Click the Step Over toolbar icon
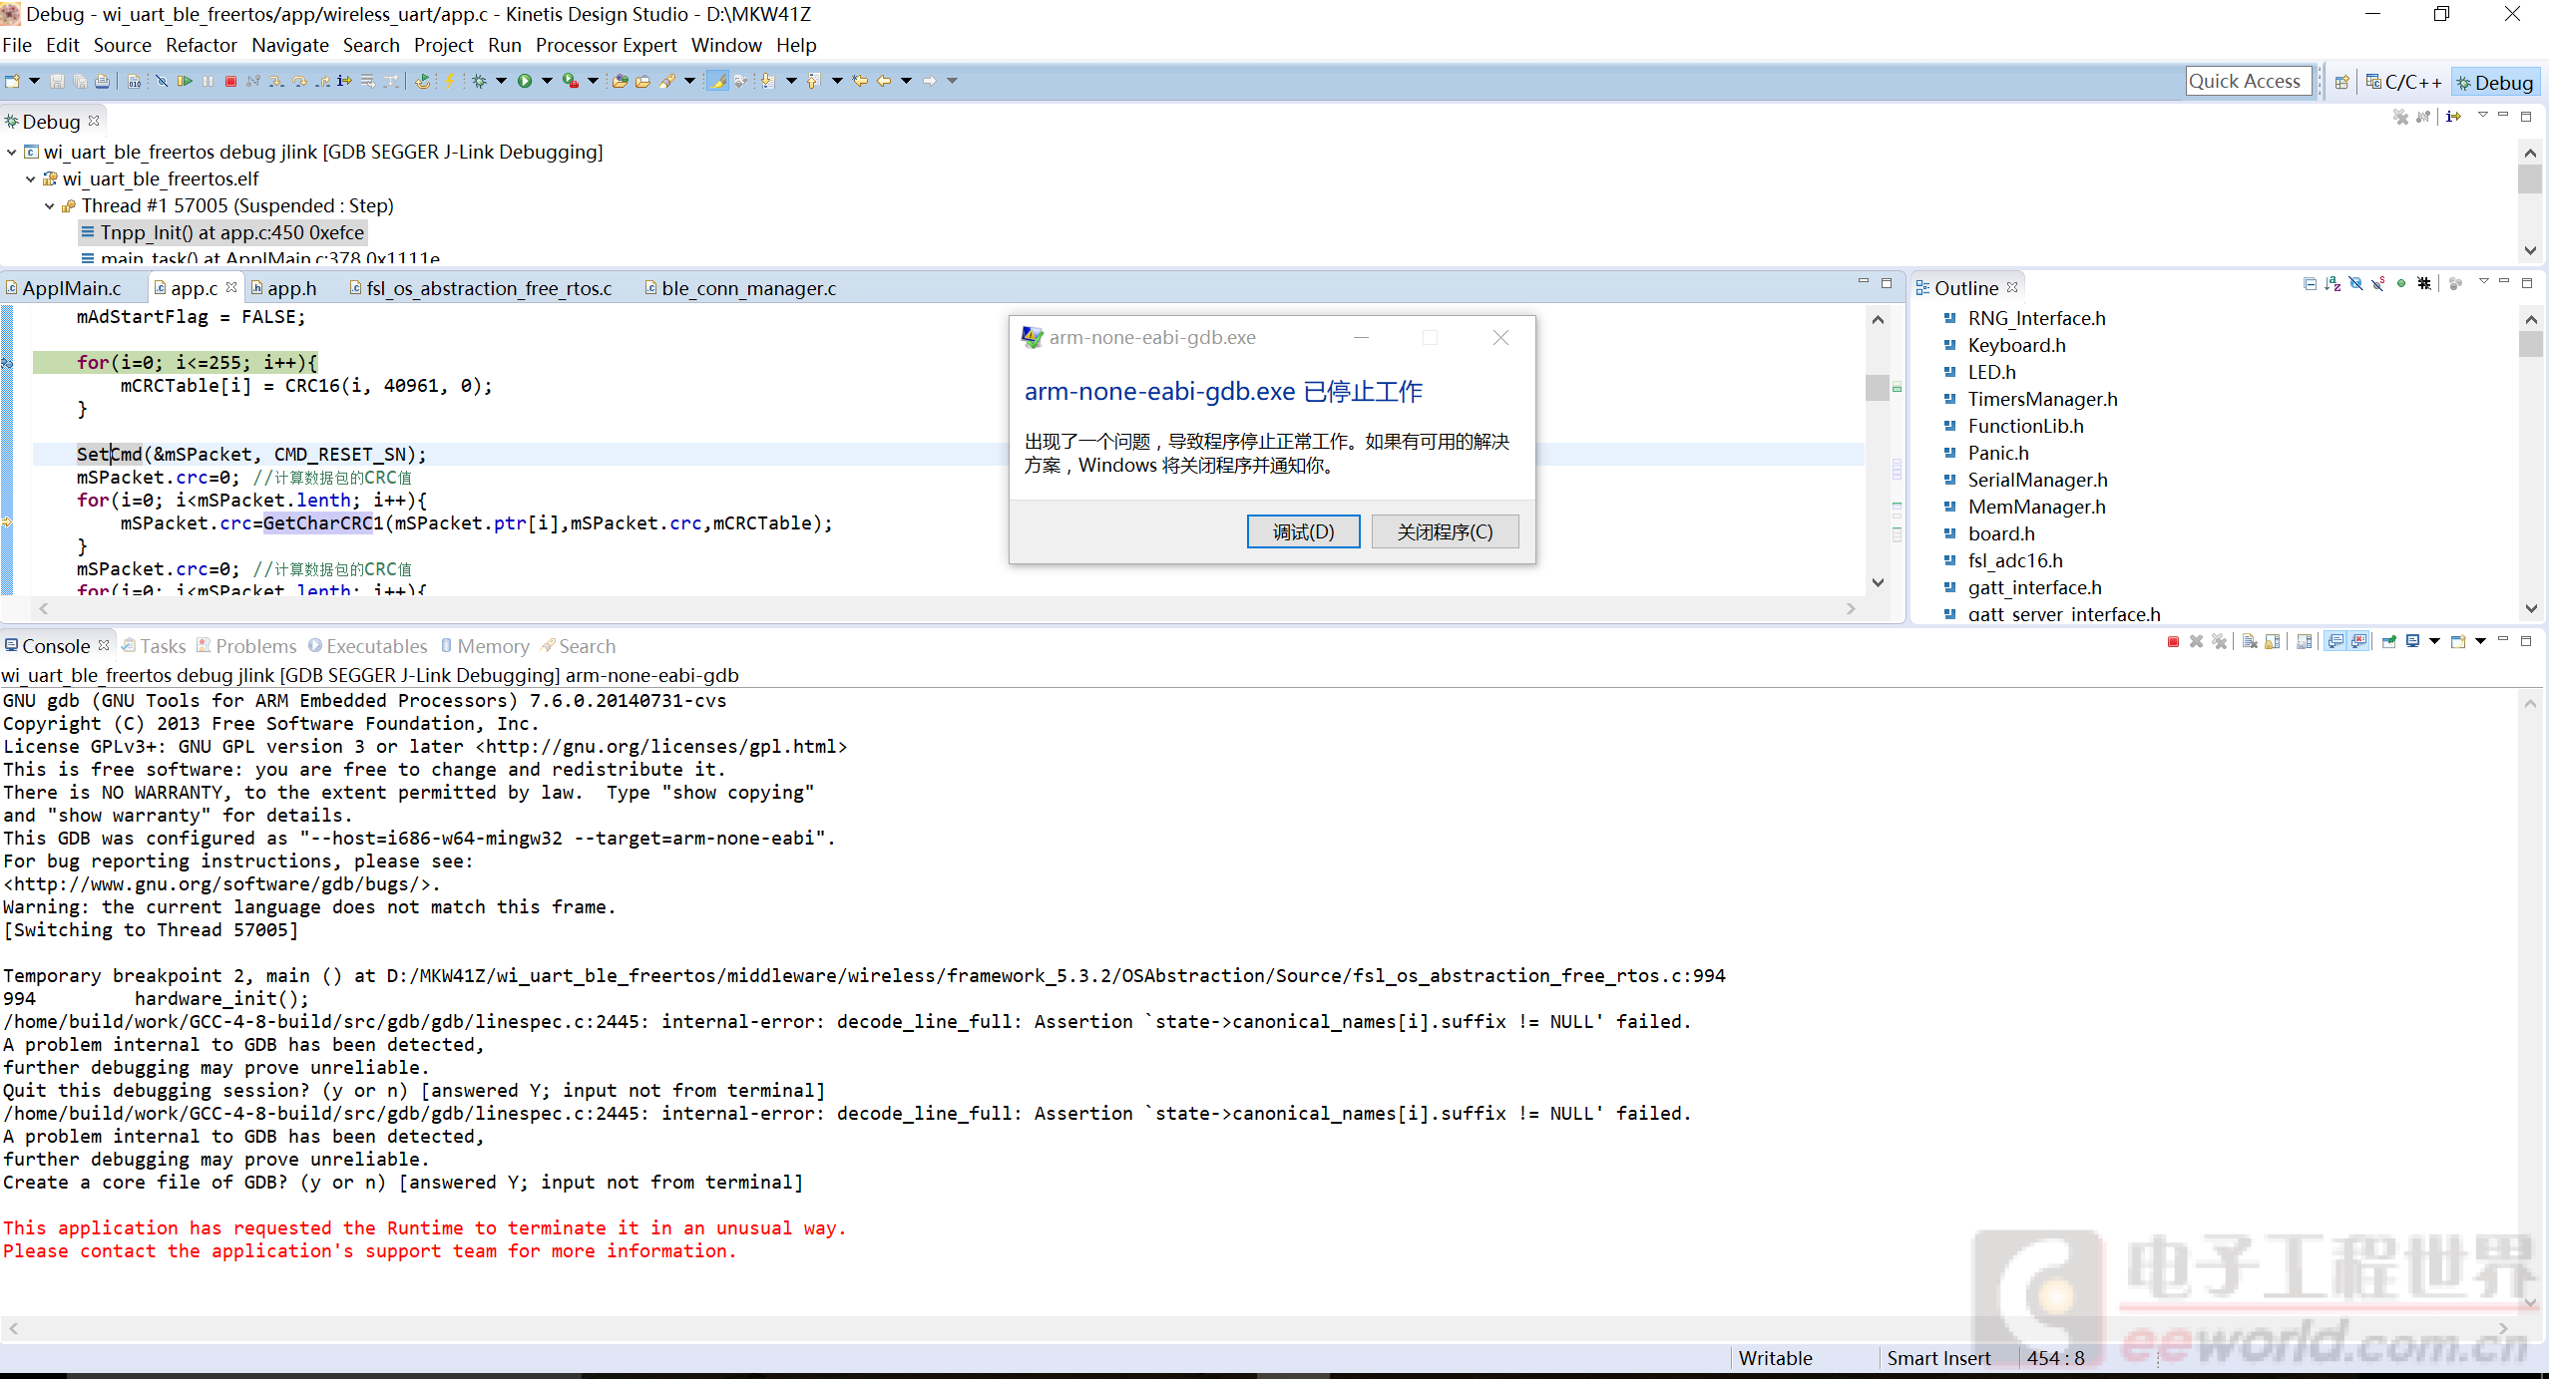Screen dimensions: 2549x1379 click(x=299, y=82)
